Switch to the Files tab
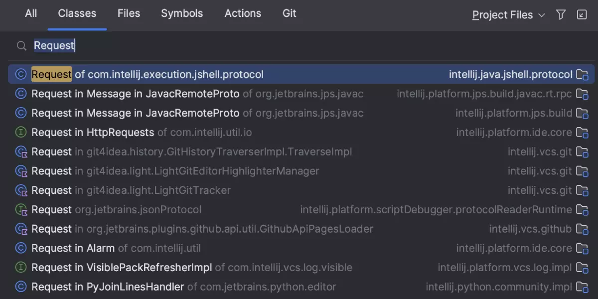 [129, 13]
